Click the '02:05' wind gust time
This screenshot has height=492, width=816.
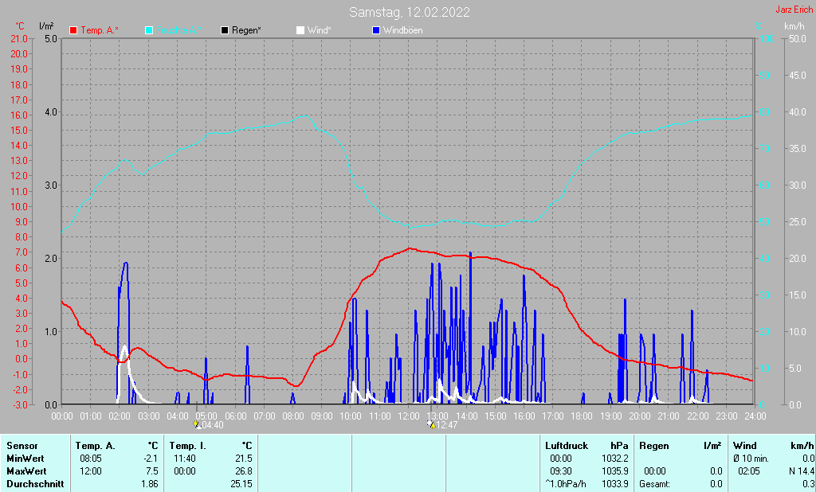tap(749, 471)
